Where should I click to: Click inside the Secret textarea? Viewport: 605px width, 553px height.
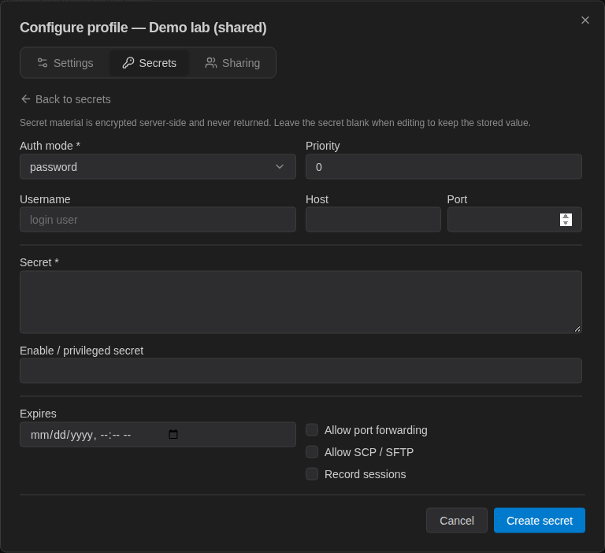point(301,302)
